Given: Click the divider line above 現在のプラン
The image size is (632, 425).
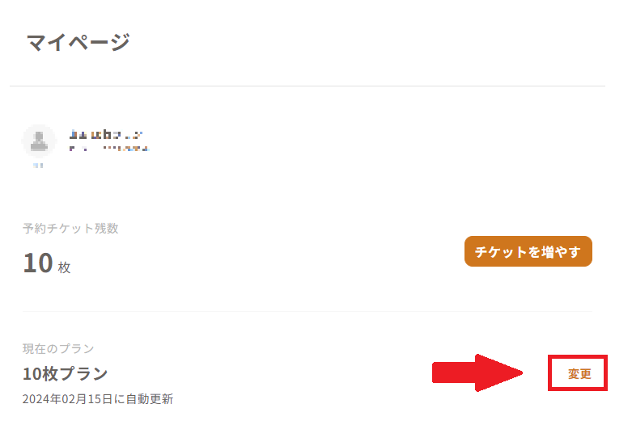Looking at the screenshot, I should (x=308, y=311).
